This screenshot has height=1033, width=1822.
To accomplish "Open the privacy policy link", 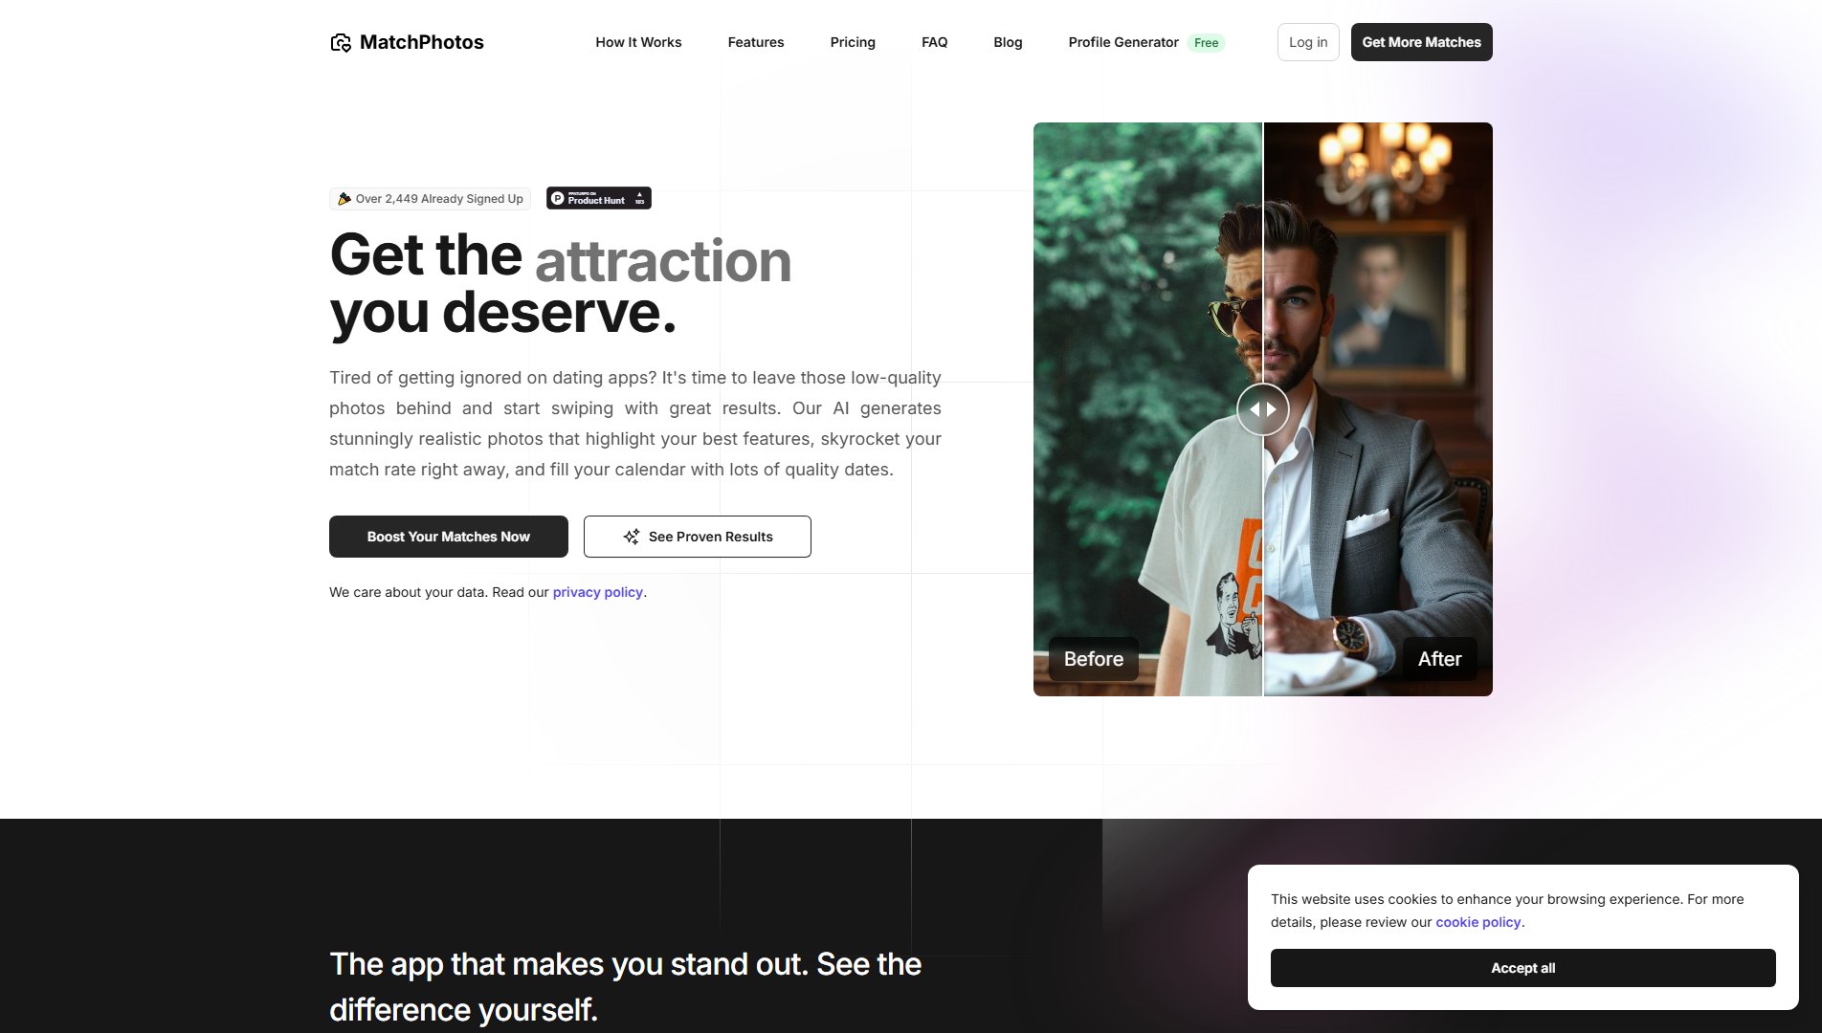I will (598, 592).
